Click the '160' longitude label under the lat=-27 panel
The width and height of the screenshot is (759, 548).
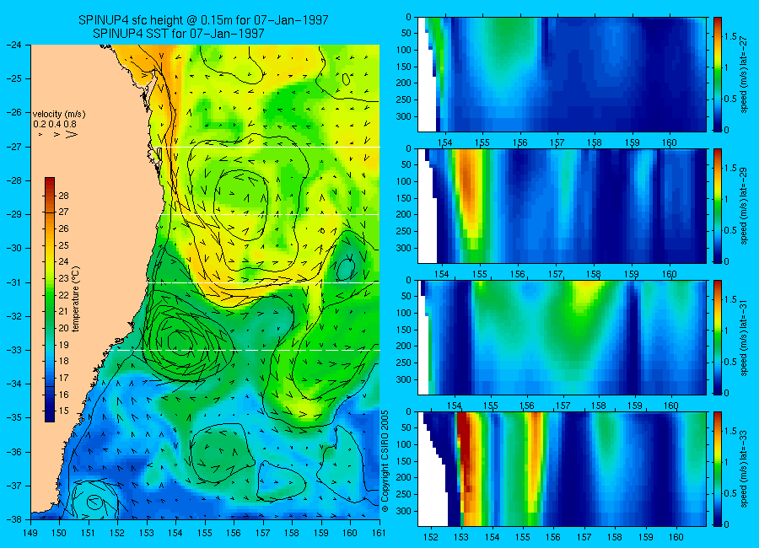(670, 142)
